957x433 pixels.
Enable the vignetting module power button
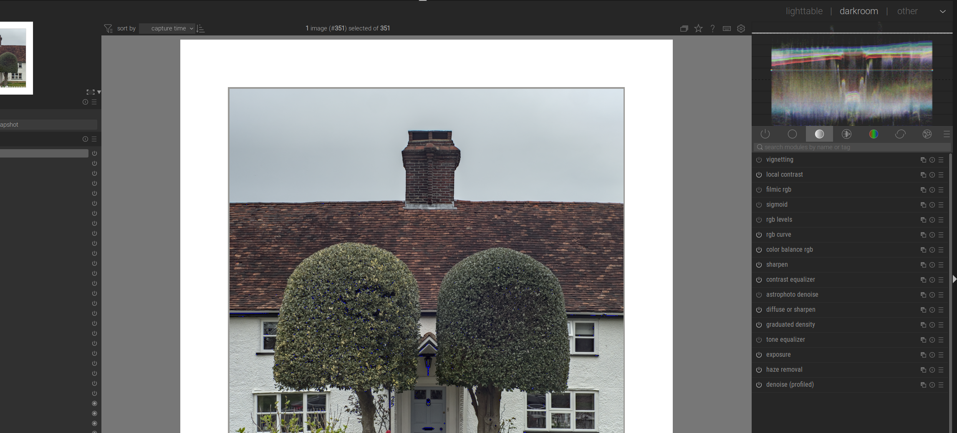pyautogui.click(x=759, y=160)
